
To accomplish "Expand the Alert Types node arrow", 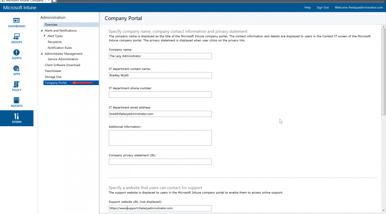I will coord(45,36).
